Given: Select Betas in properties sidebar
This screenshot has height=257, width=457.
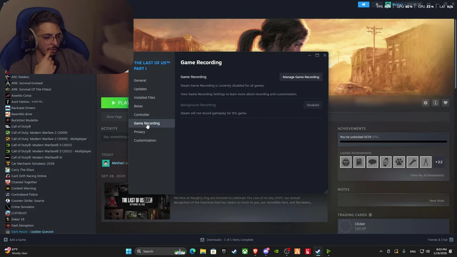Looking at the screenshot, I should 138,106.
